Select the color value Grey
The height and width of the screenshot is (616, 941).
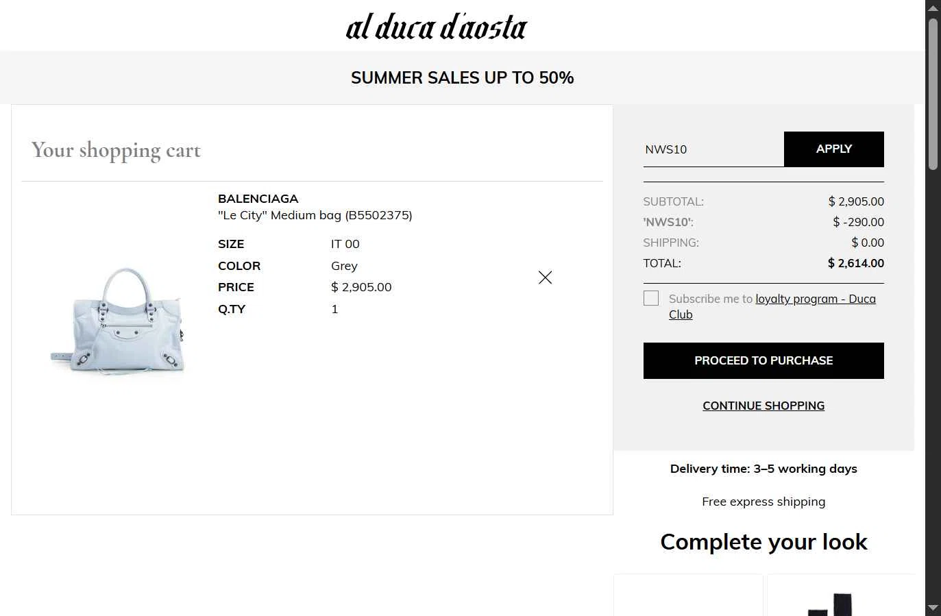tap(344, 266)
